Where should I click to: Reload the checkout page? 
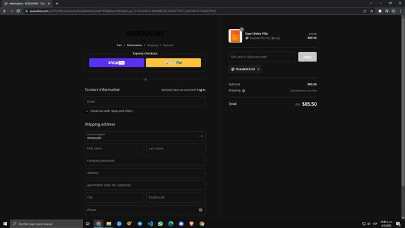[x=18, y=11]
